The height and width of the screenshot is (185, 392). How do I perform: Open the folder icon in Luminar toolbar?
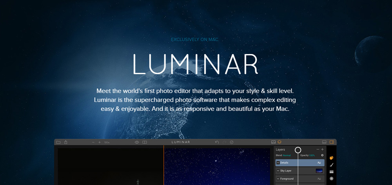pos(58,142)
